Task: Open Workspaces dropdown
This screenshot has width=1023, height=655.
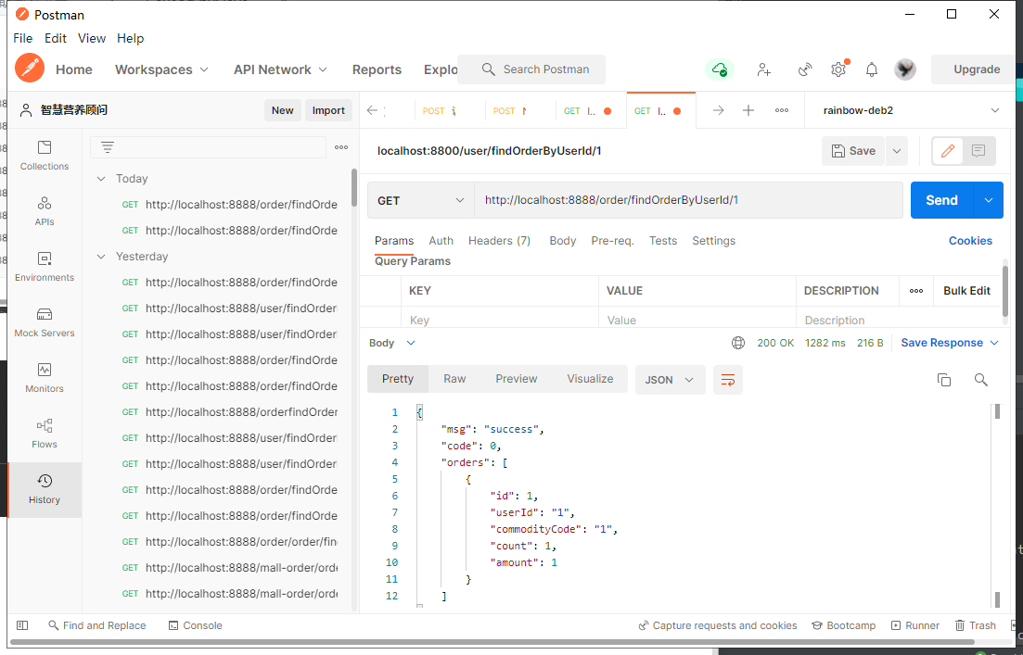Action: (x=161, y=69)
